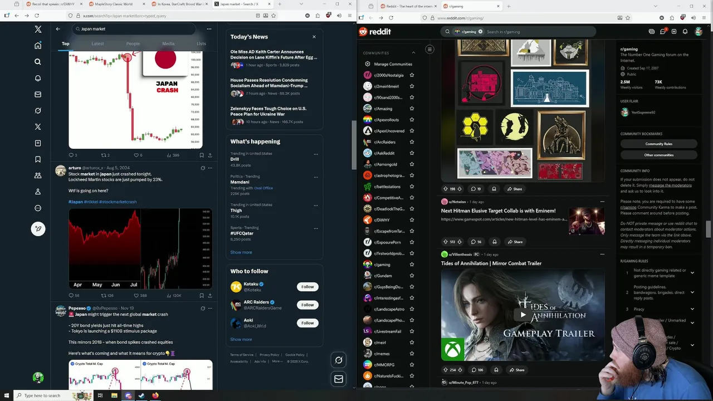Click Reddit create post plus icon

[674, 32]
